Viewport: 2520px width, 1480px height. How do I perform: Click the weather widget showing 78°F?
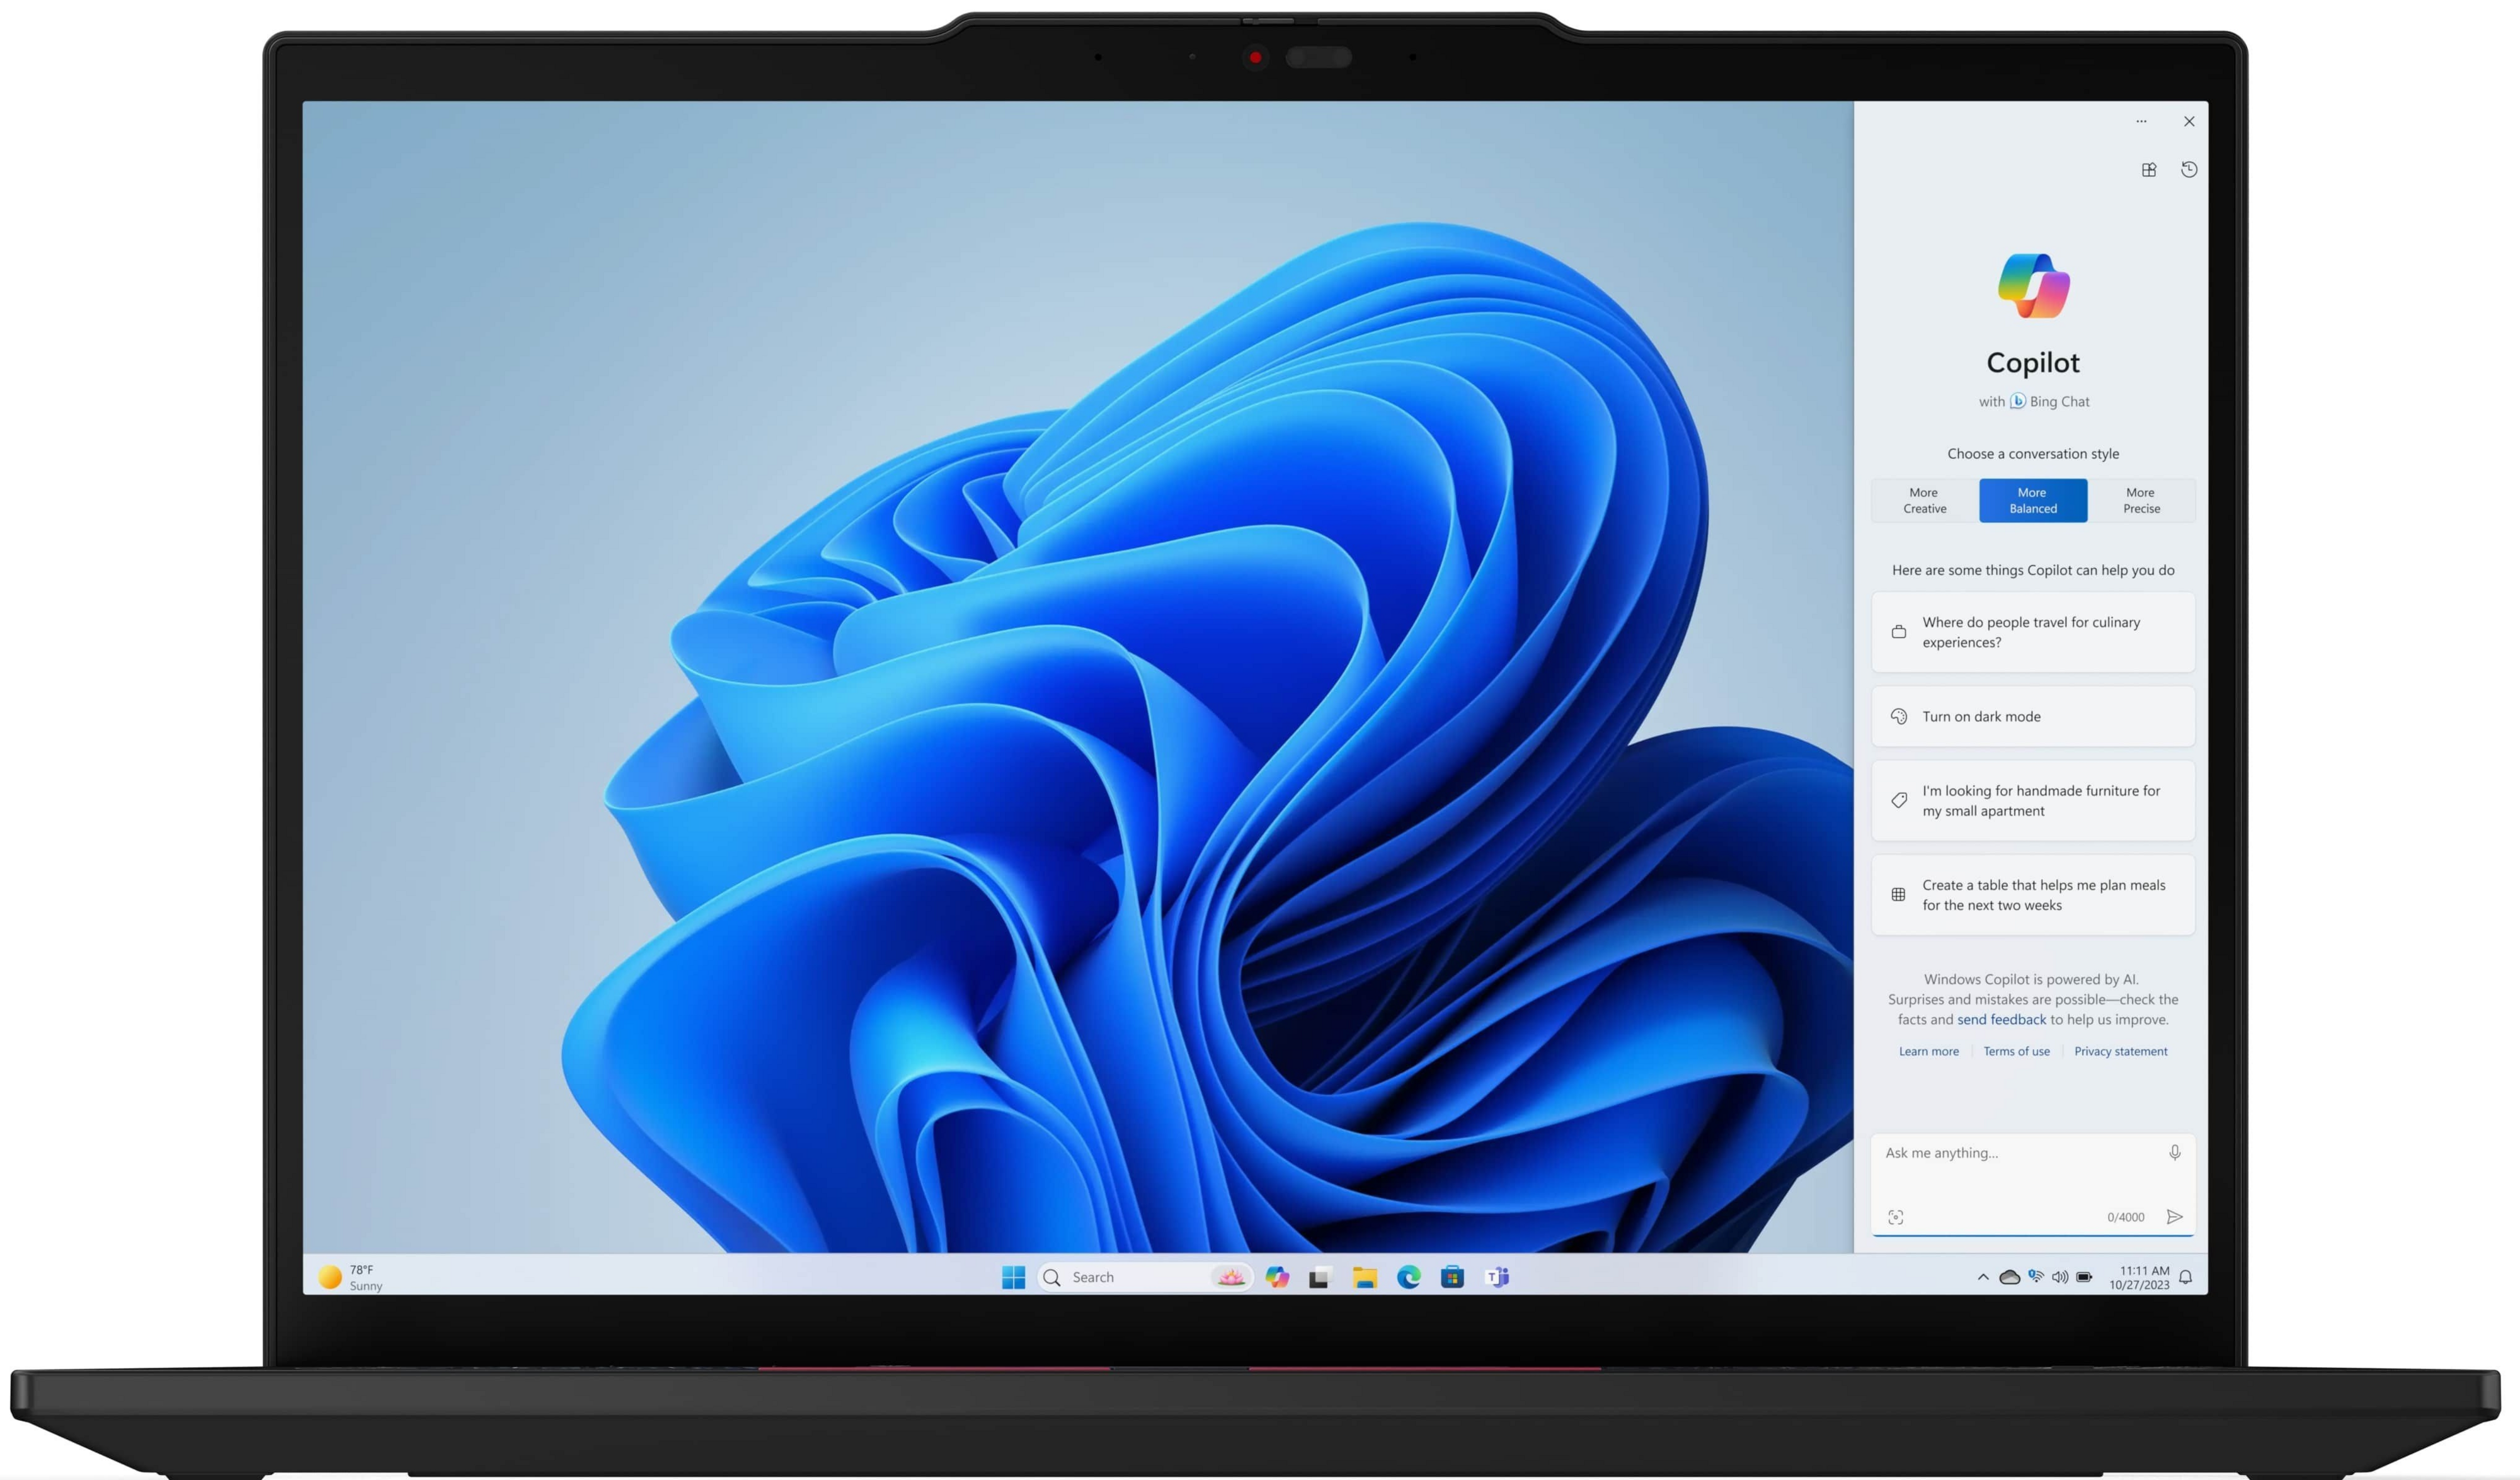361,1275
